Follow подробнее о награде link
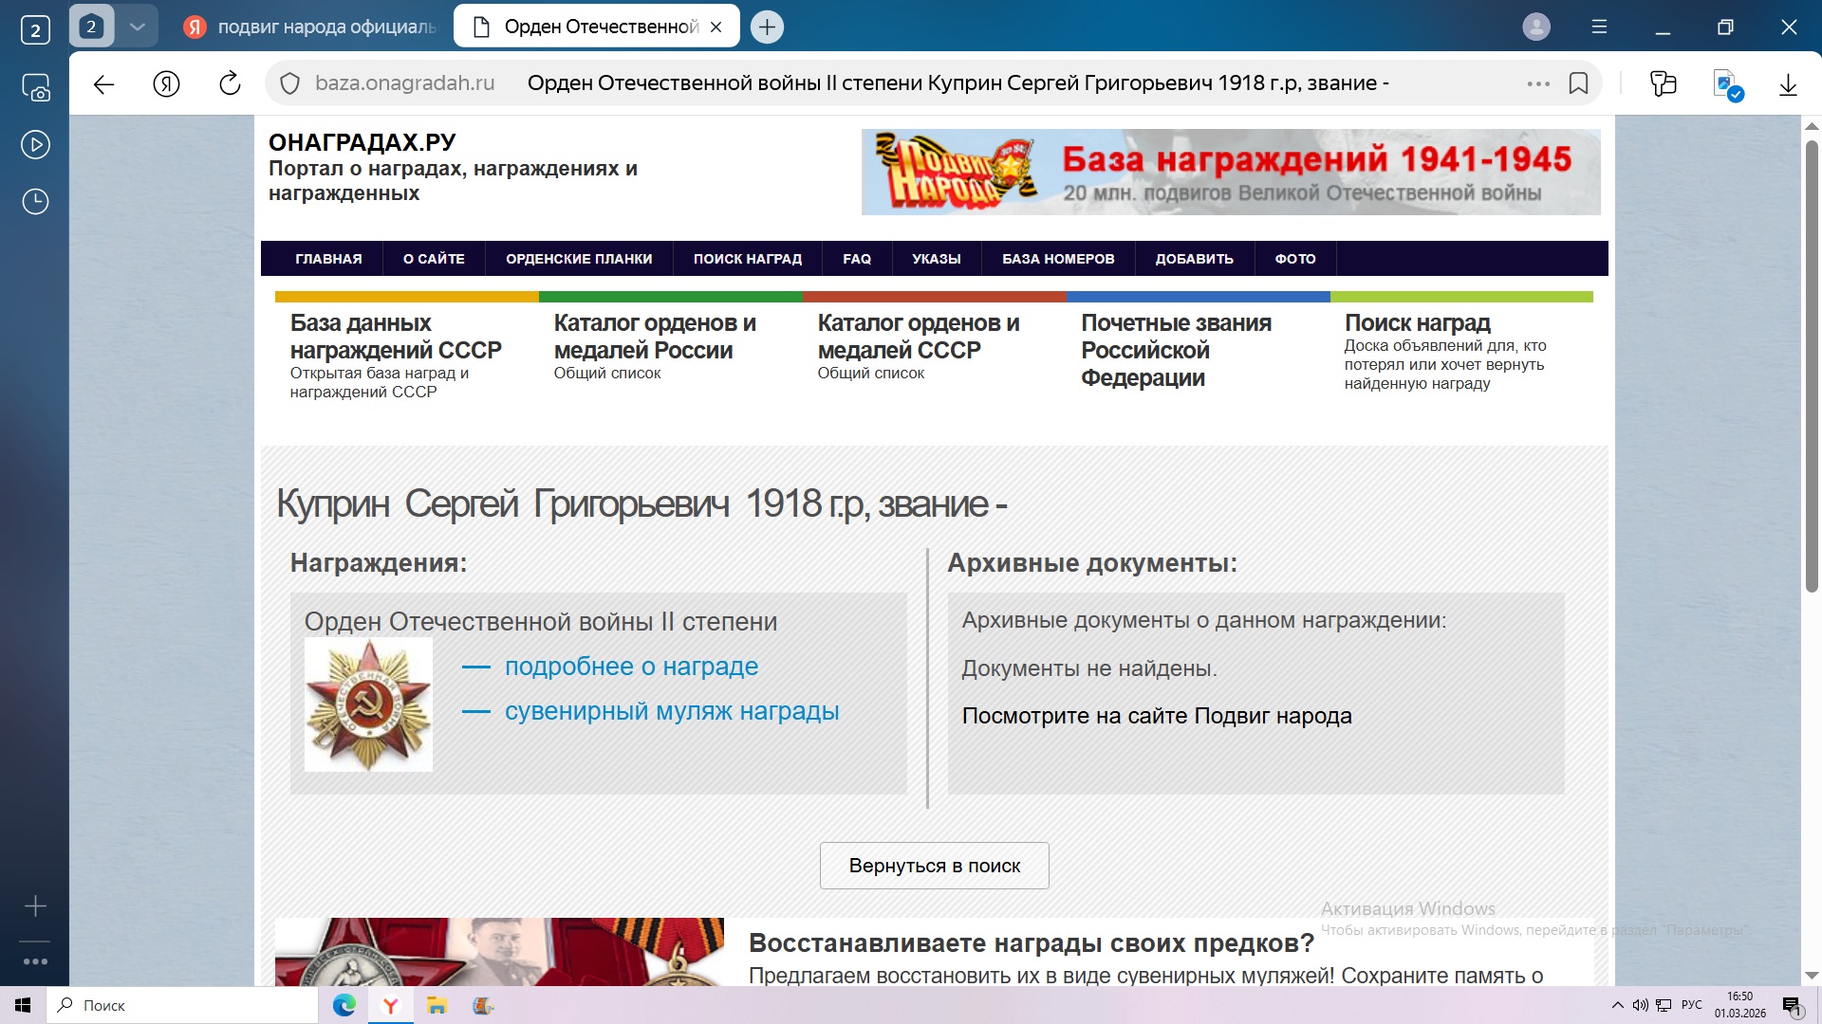The image size is (1822, 1024). [x=631, y=667]
